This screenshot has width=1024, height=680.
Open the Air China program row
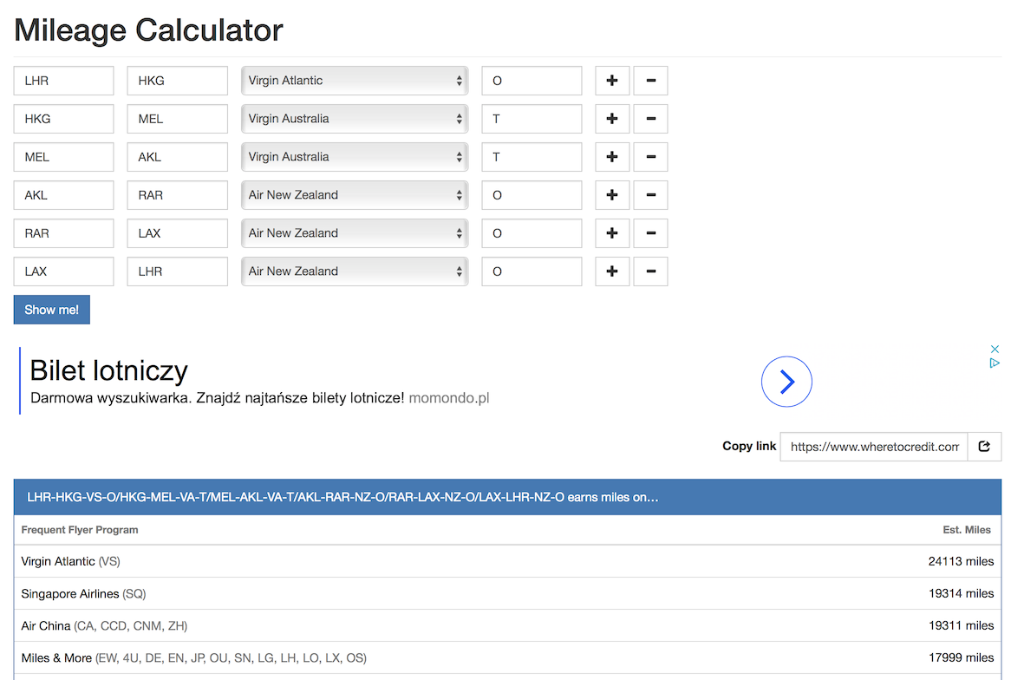pos(507,625)
